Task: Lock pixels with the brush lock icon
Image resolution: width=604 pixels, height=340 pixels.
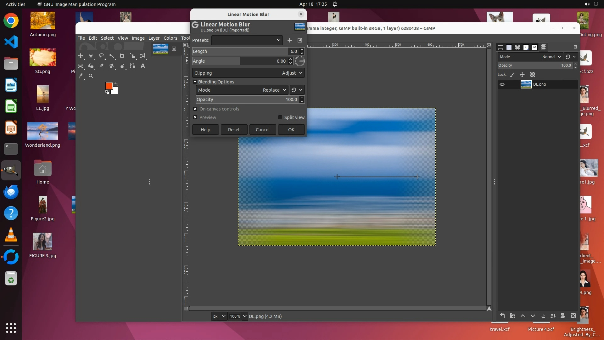Action: click(512, 75)
